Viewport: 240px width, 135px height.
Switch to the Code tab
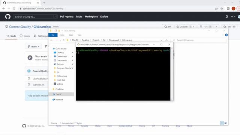pos(11,36)
